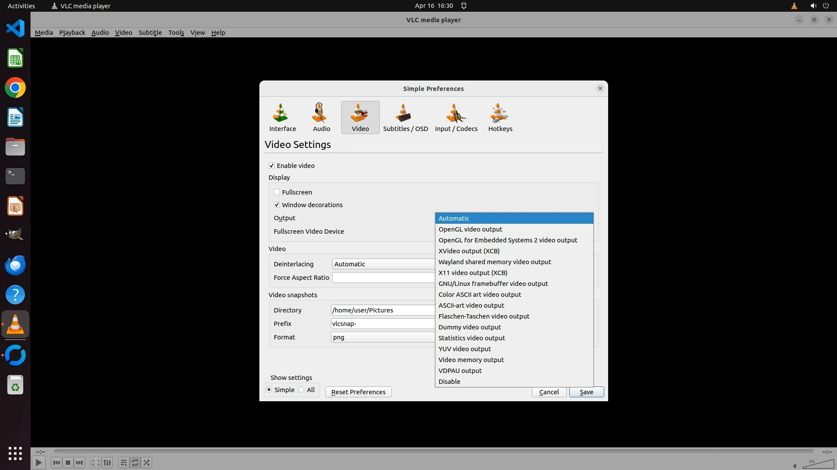Viewport: 837px width, 470px height.
Task: Open the Tools menu
Action: pyautogui.click(x=176, y=33)
